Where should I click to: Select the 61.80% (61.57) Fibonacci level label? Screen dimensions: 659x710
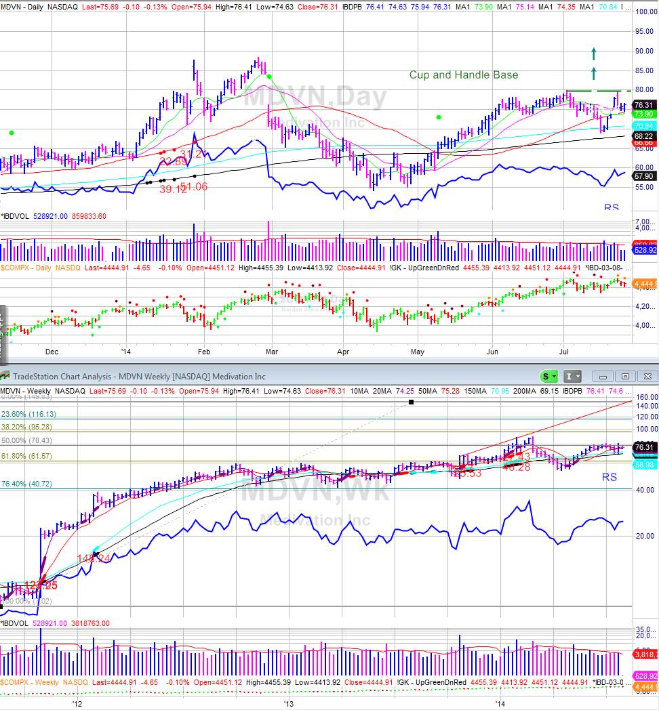26,456
